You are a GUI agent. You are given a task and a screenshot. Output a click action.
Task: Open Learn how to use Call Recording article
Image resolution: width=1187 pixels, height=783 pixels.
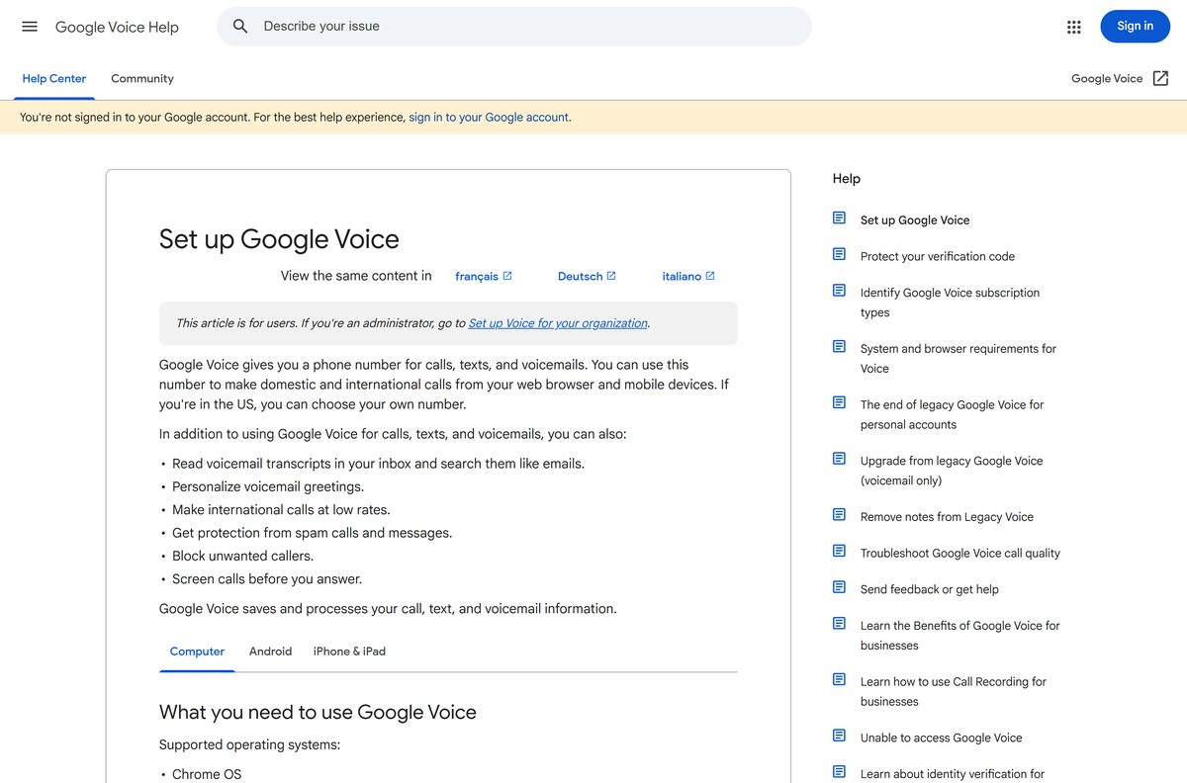[953, 691]
